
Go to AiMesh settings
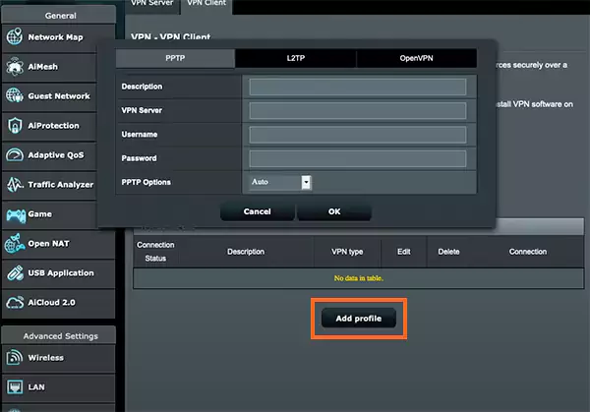[49, 67]
